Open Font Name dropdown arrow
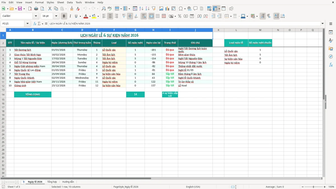Screen dimensions: 336x189 coord(36,16)
